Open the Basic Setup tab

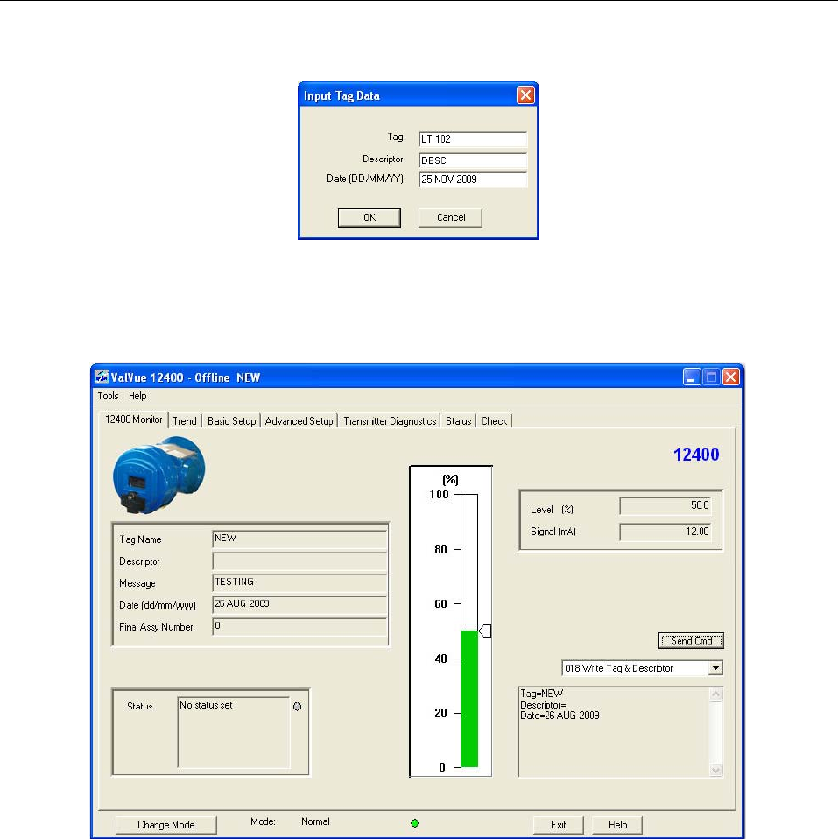(x=232, y=421)
